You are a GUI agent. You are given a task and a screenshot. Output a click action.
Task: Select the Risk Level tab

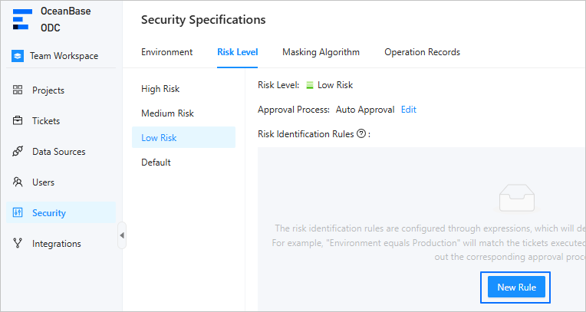[237, 52]
